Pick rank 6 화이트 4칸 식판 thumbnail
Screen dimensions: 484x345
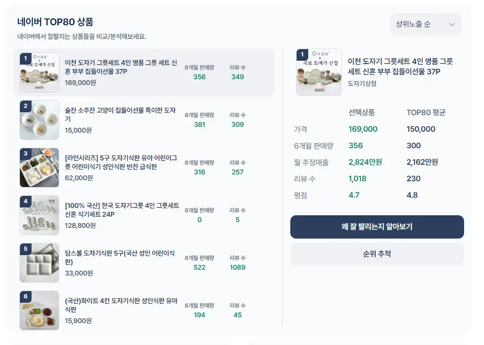(39, 310)
